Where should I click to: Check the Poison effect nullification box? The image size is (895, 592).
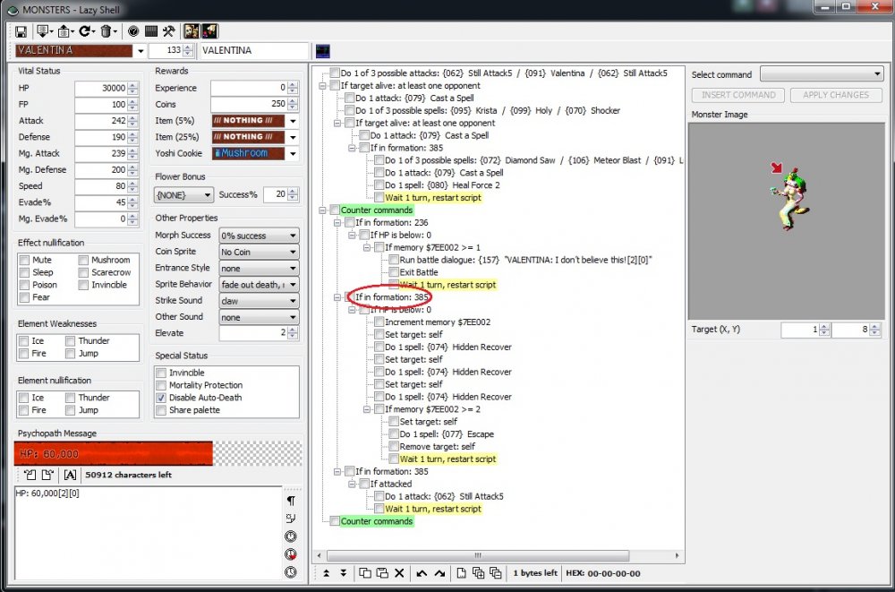24,285
